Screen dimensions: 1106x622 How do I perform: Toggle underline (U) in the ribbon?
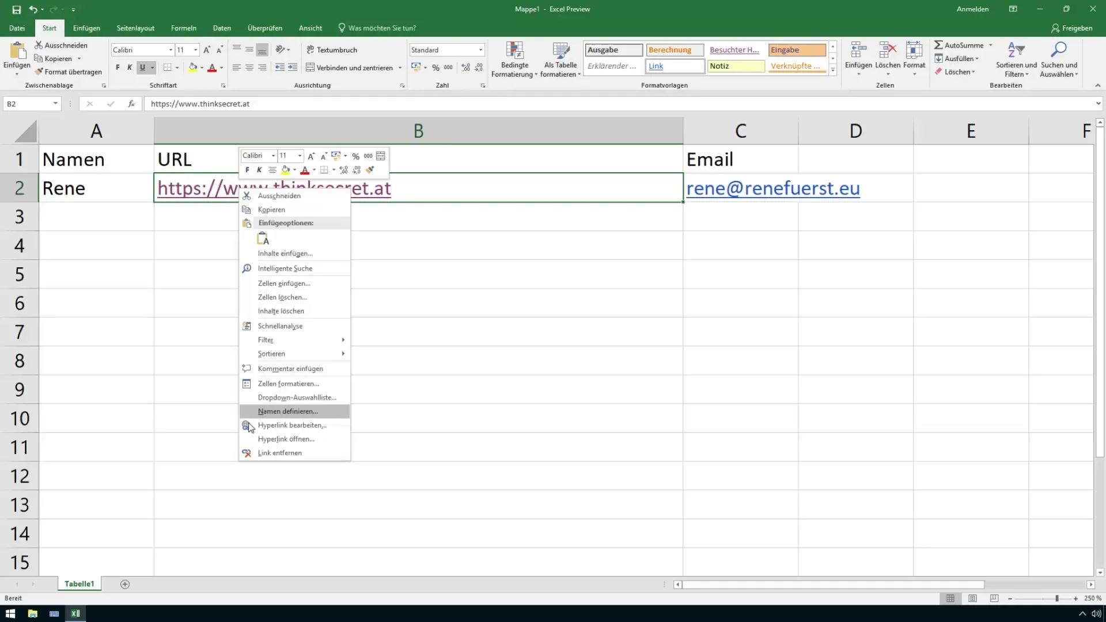(142, 67)
